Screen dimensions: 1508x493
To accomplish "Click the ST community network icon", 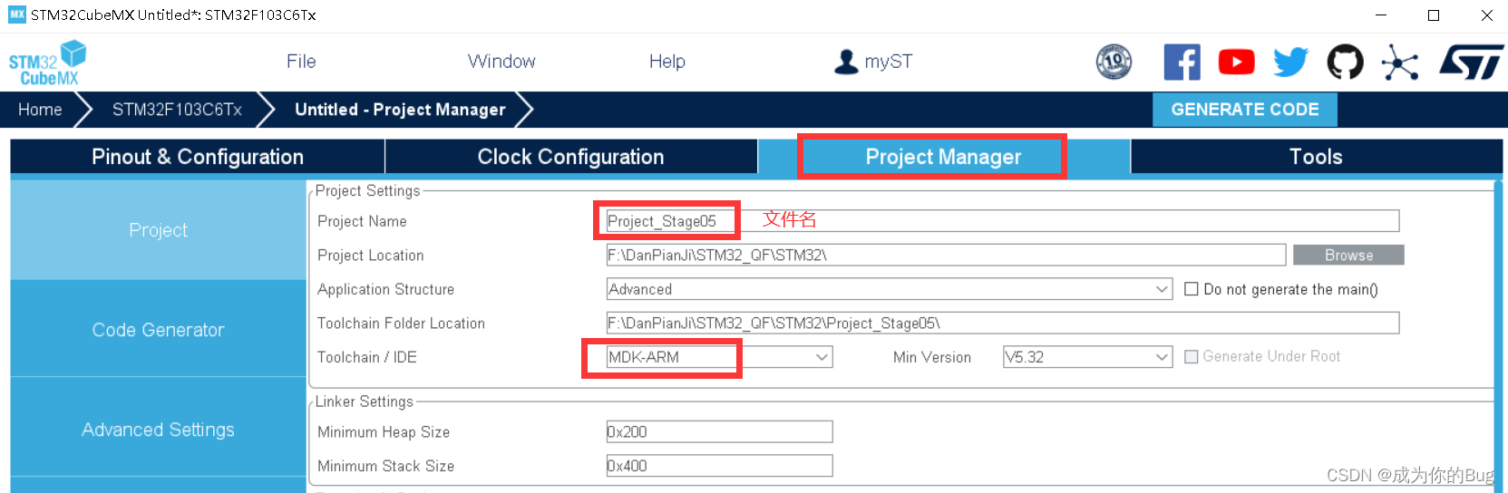I will (1400, 63).
